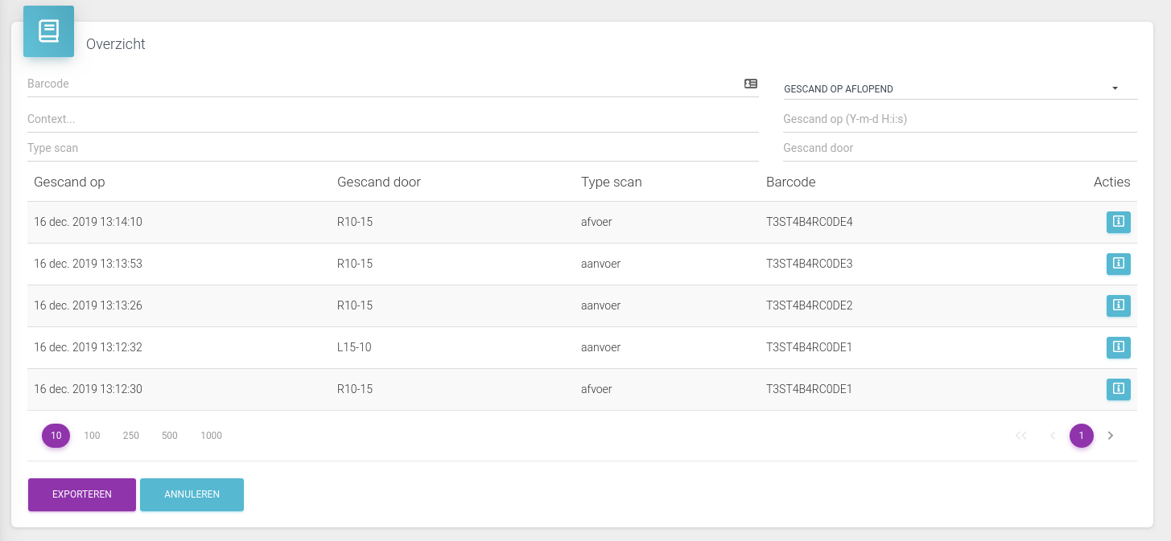Open info for barcode T3ST4B4RC0DE3
The image size is (1171, 541).
[1118, 264]
